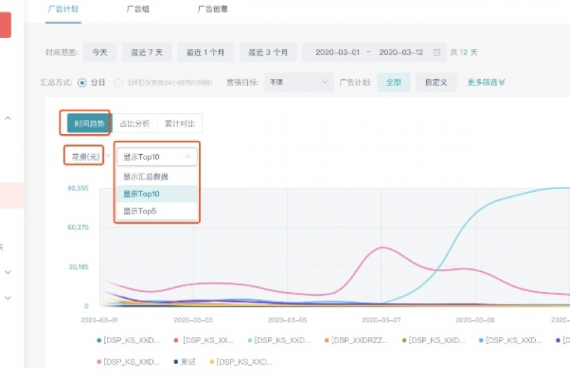Switch to 占比分析 chart view
The image size is (570, 378).
pyautogui.click(x=134, y=124)
